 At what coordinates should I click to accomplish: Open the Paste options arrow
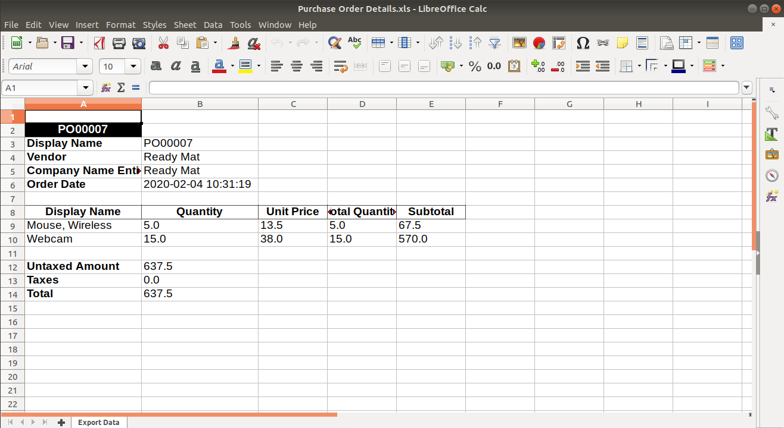click(x=215, y=43)
